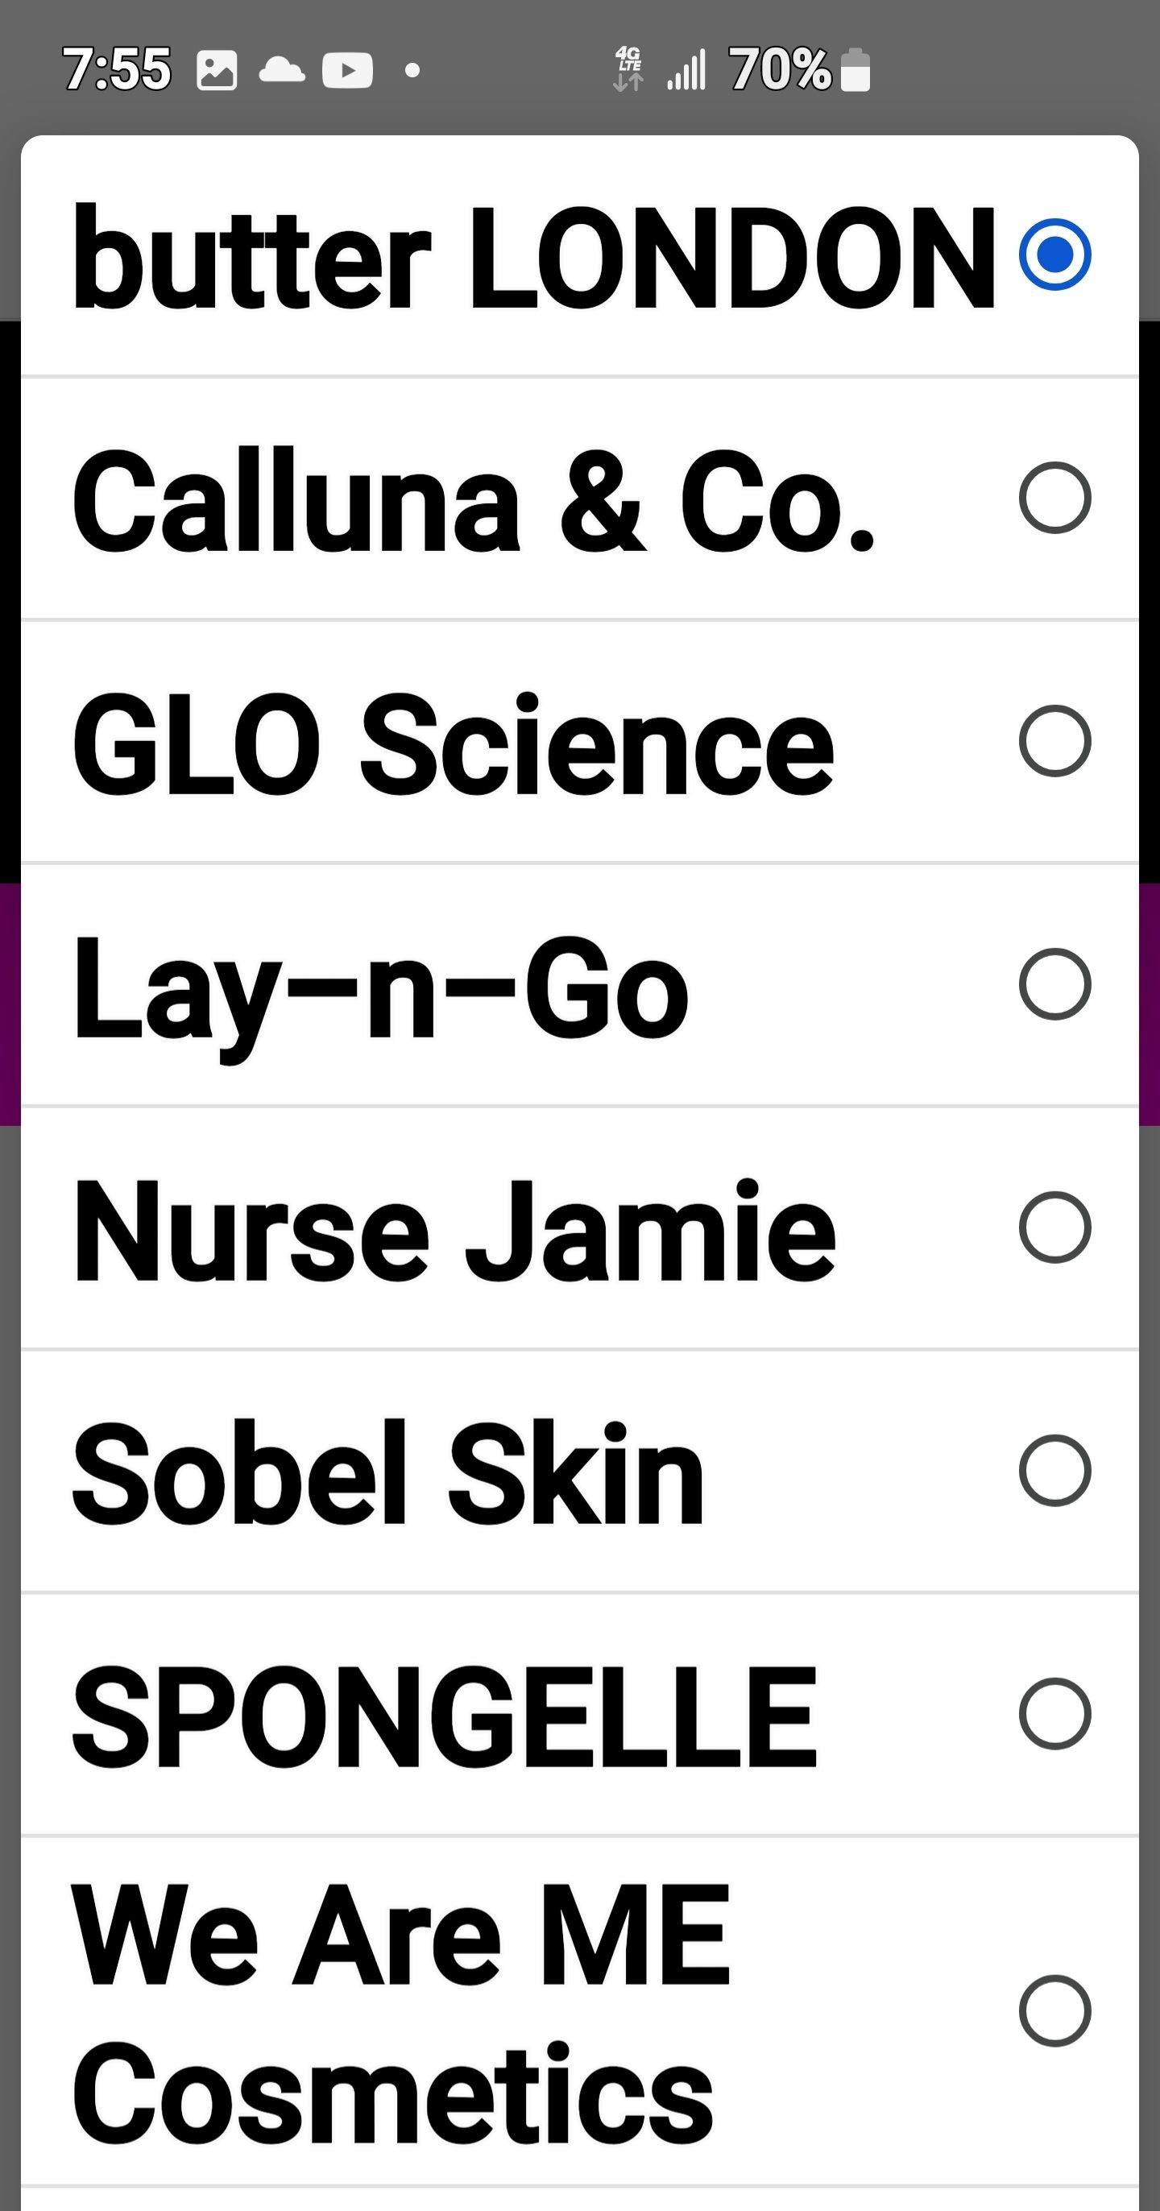Viewport: 1160px width, 2211px height.
Task: Tap the Sobel Skin option text
Action: click(387, 1473)
